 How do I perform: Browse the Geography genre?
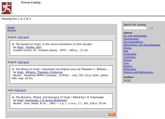130,54
